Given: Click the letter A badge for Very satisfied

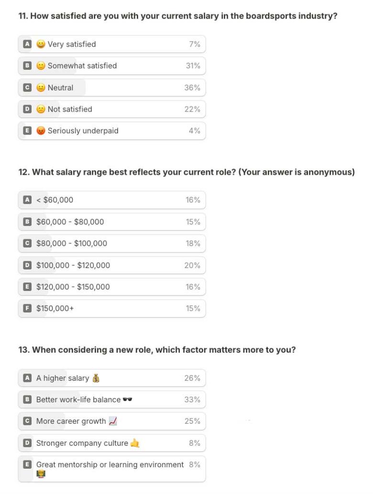Looking at the screenshot, I should (27, 44).
